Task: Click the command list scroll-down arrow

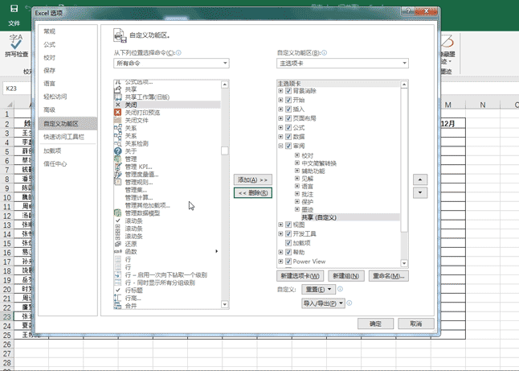Action: 225,304
